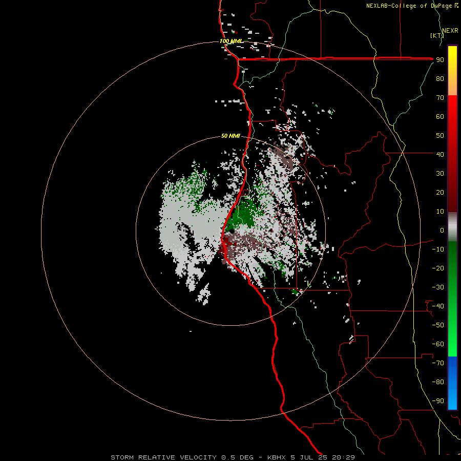This screenshot has width=461, height=461.
Task: Click the 0 value on the velocity scale
Action: 442,230
